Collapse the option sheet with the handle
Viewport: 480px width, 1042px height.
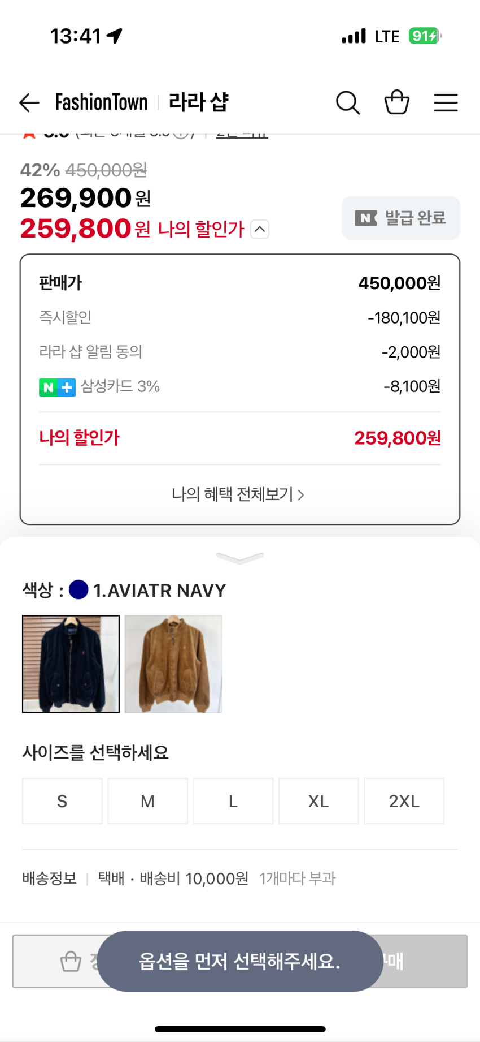240,558
